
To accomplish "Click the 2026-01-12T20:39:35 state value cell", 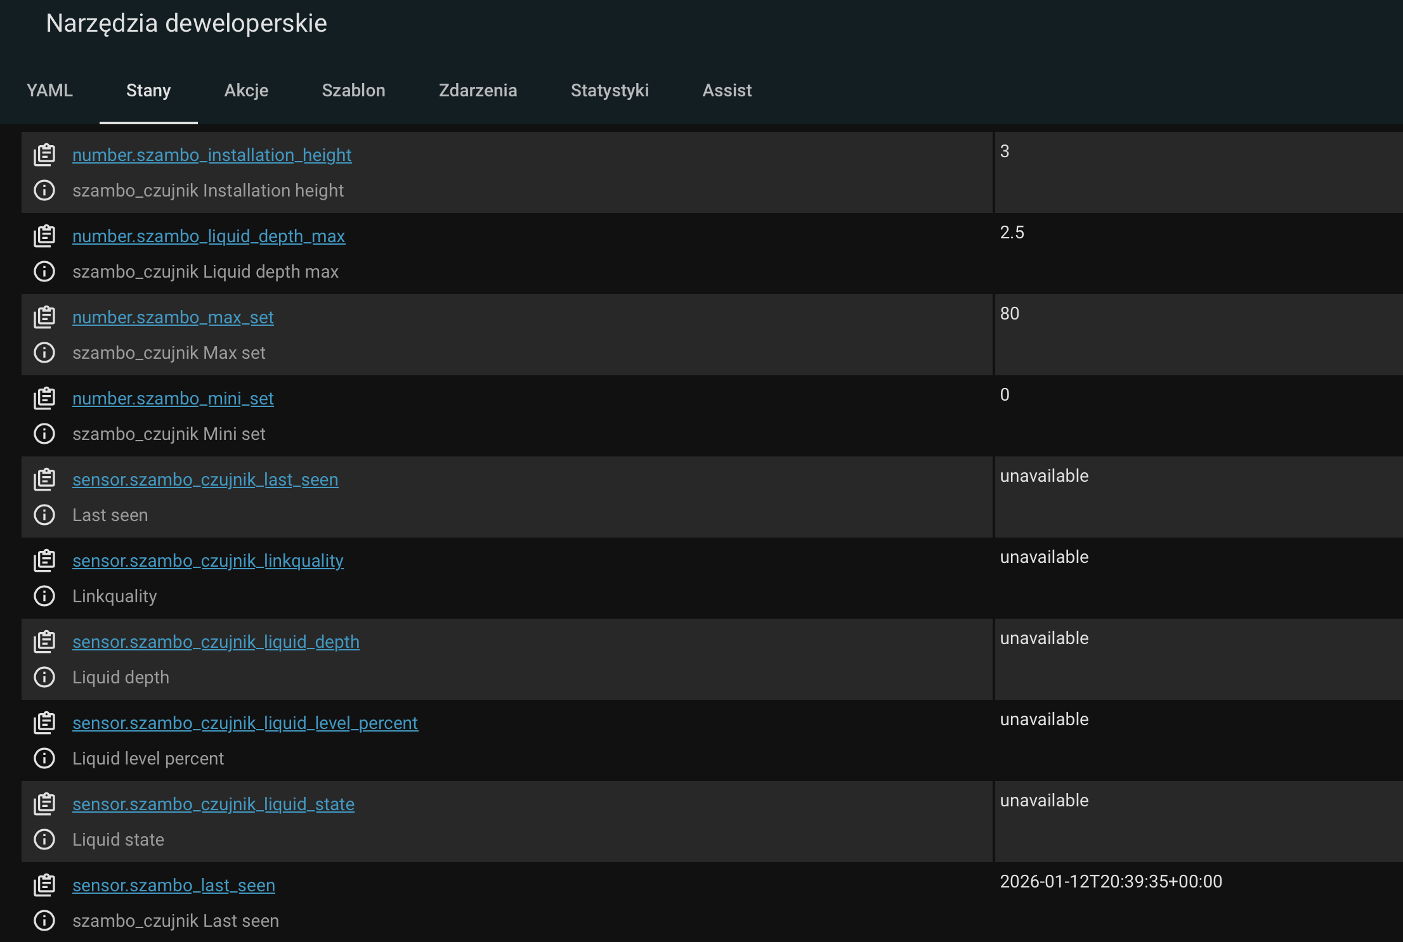I will coord(1111,882).
